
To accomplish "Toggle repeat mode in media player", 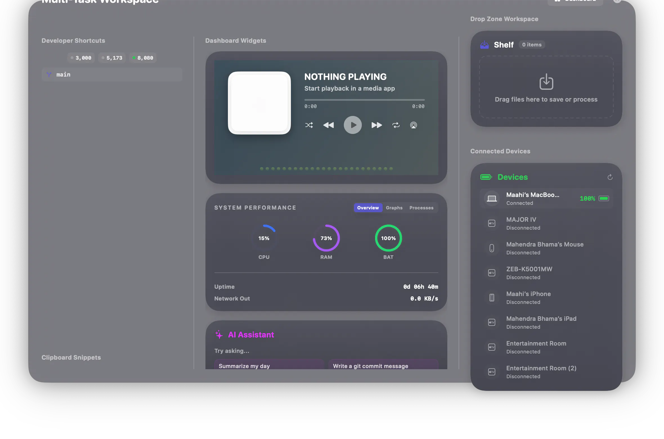I will coord(396,125).
